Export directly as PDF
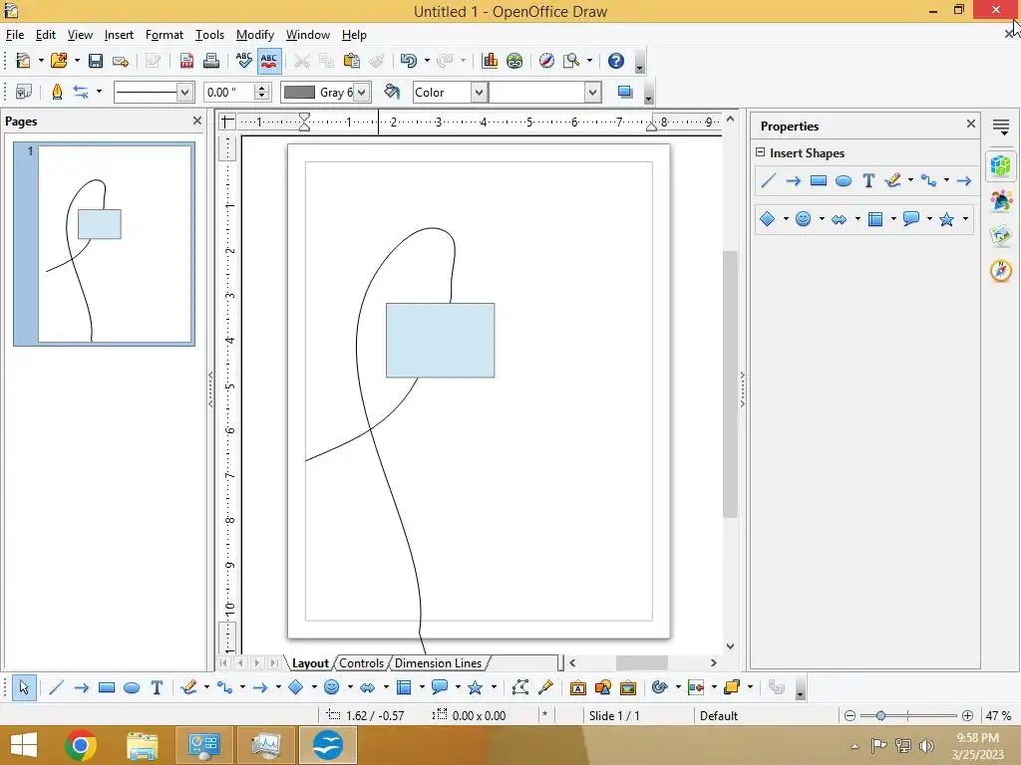 [186, 61]
